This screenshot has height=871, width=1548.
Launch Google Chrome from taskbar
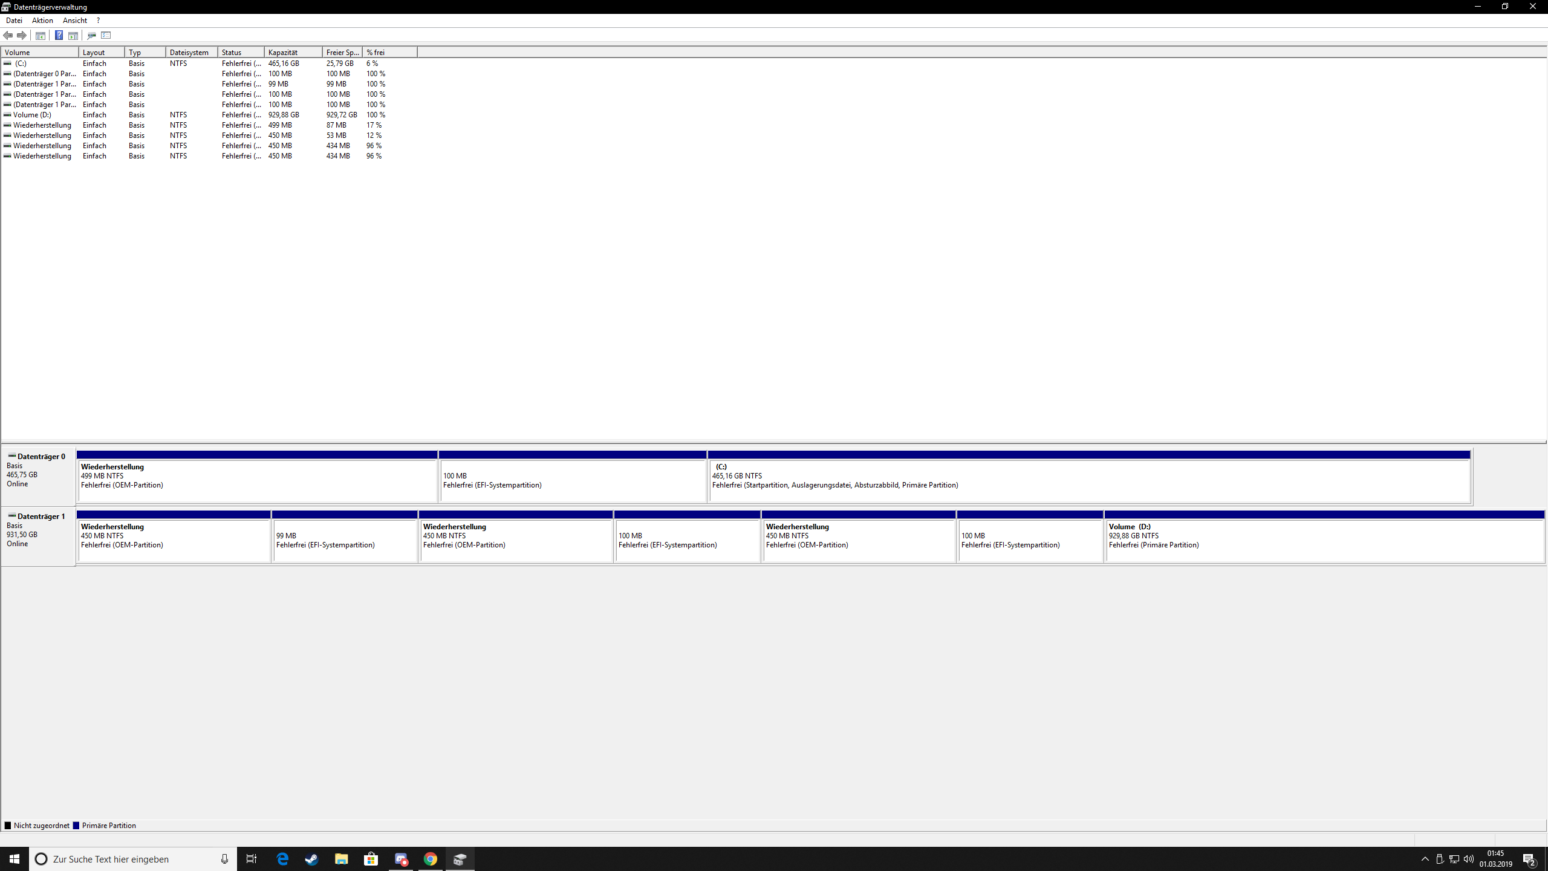[x=431, y=859]
